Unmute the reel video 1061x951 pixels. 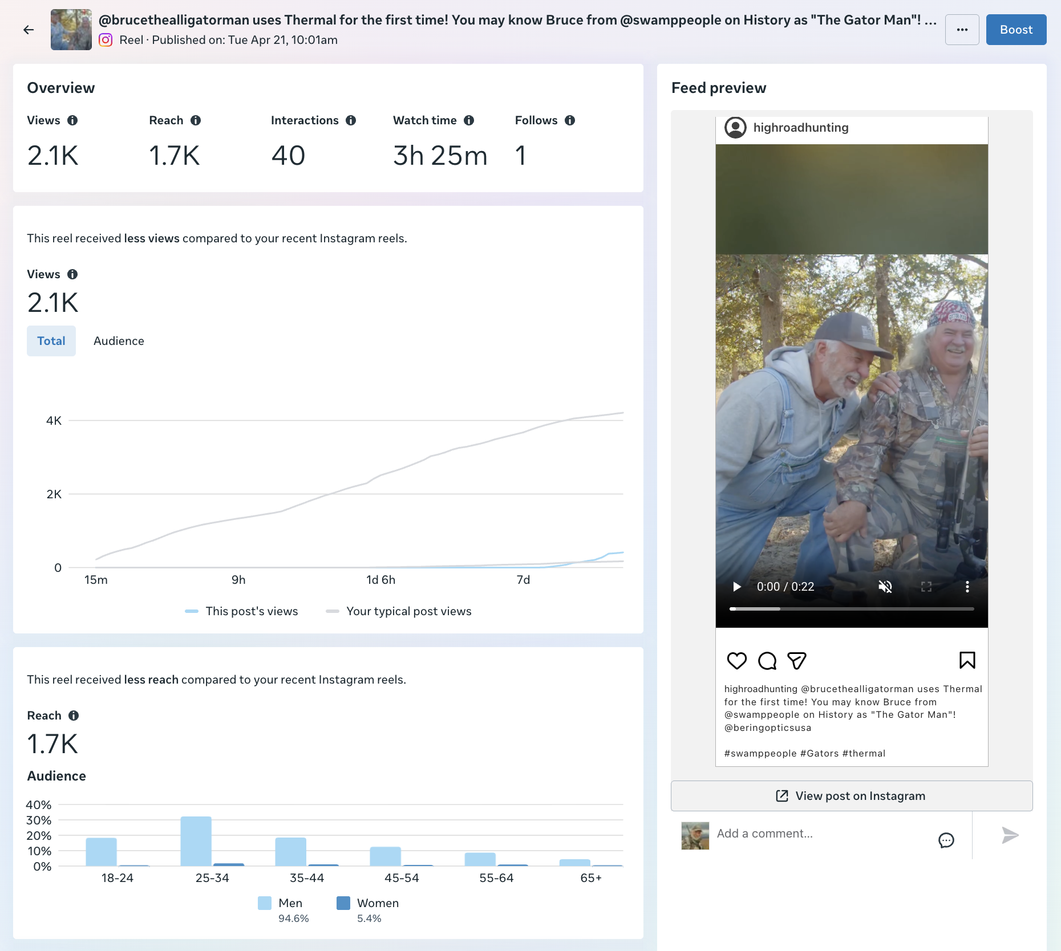[x=885, y=587]
